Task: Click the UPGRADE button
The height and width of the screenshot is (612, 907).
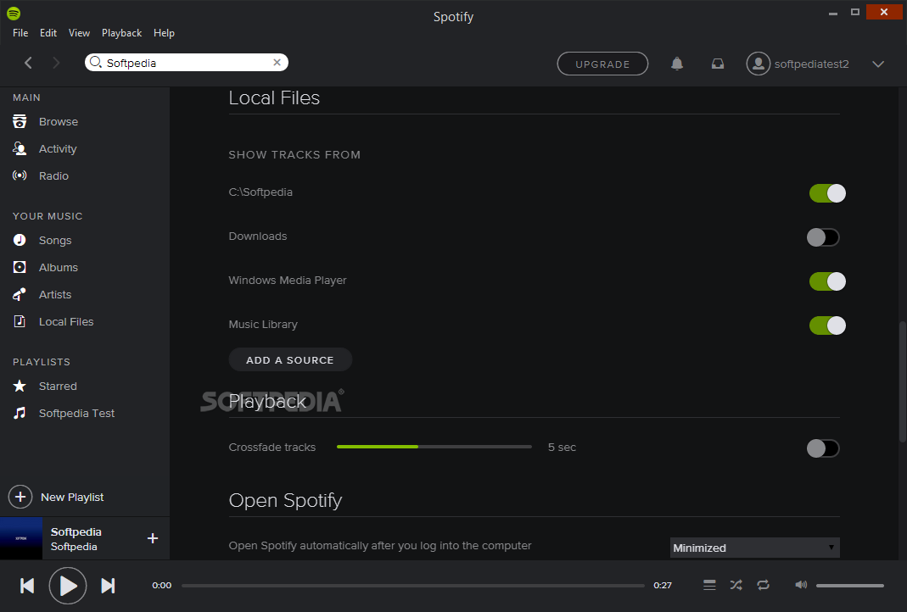Action: pos(602,64)
